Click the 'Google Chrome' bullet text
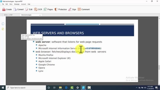Viewport: 160px width, 90px height. [x=46, y=64]
